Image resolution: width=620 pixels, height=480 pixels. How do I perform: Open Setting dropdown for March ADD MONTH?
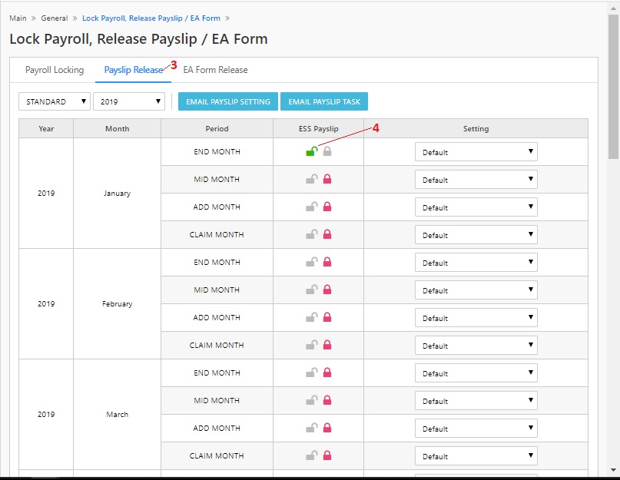tap(476, 429)
